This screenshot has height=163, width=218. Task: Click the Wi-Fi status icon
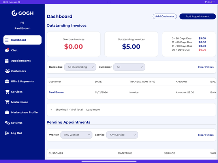206,2
